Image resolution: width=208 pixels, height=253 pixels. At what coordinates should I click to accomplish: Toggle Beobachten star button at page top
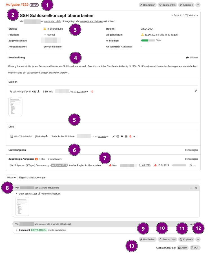point(167,5)
